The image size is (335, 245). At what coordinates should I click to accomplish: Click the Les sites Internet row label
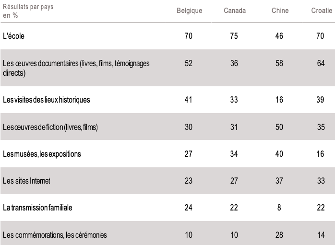[26, 181]
